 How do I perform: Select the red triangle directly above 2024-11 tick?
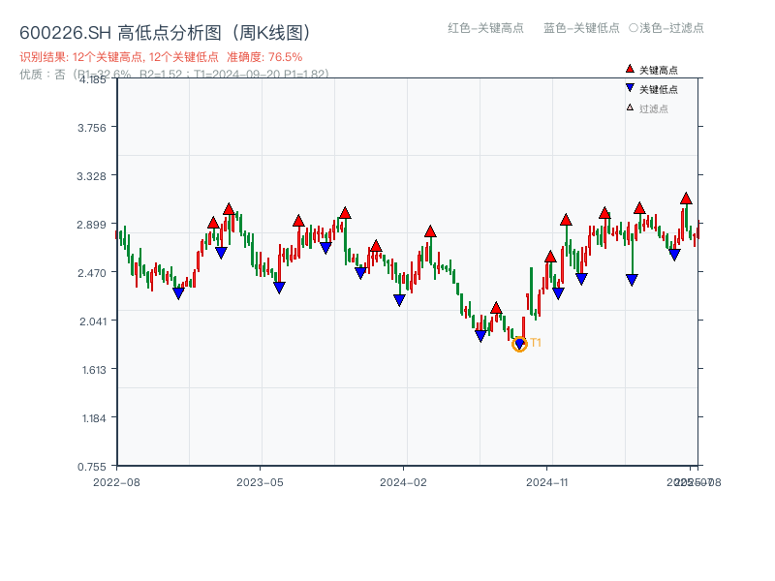click(550, 257)
